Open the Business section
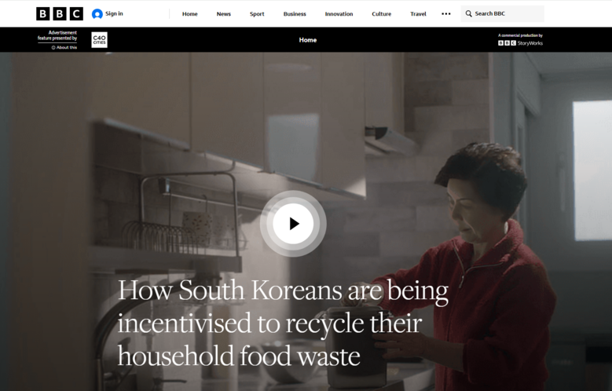The height and width of the screenshot is (391, 612). [x=295, y=13]
